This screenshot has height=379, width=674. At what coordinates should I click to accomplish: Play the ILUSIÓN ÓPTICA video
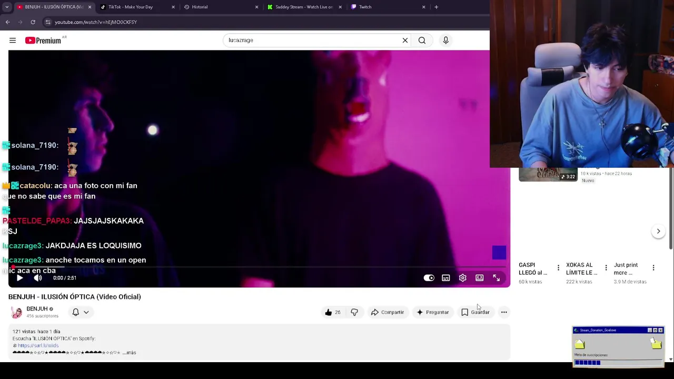pos(19,278)
